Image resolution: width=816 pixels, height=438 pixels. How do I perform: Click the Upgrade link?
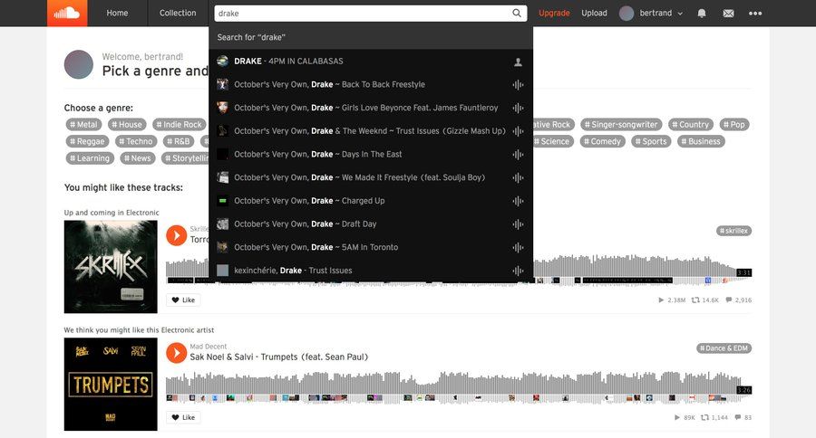554,13
